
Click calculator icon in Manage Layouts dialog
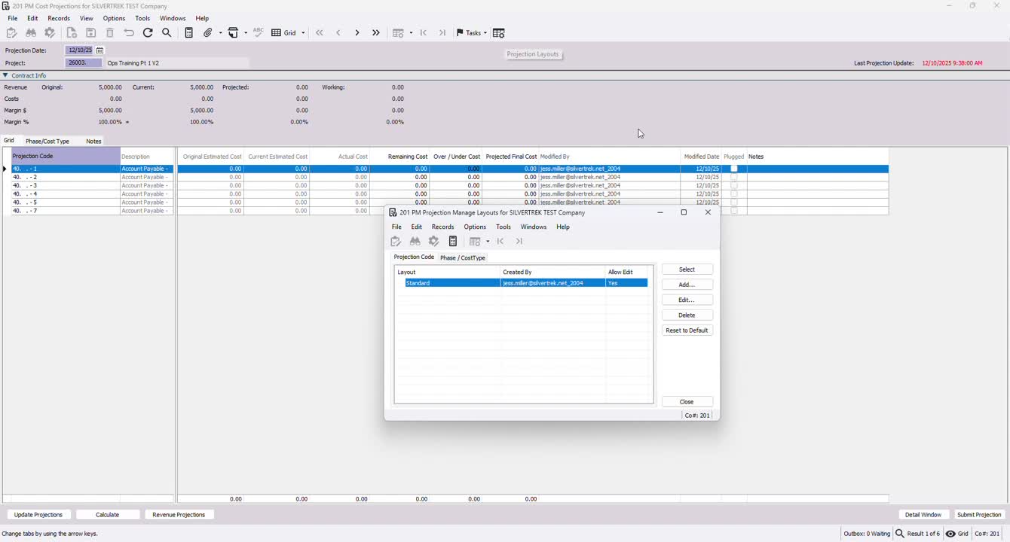point(453,242)
